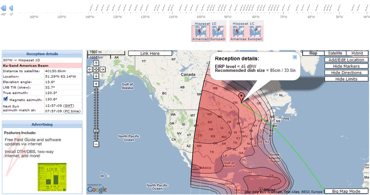This screenshot has width=370, height=195.
Task: Select Hispasat 1C Americas beam thumbnail
Action: coord(238,33)
